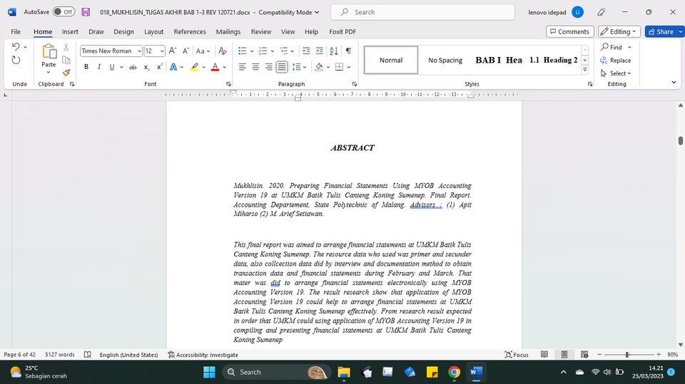Screen dimensions: 685x384
Task: Switch to the Review tab
Action: point(261,31)
